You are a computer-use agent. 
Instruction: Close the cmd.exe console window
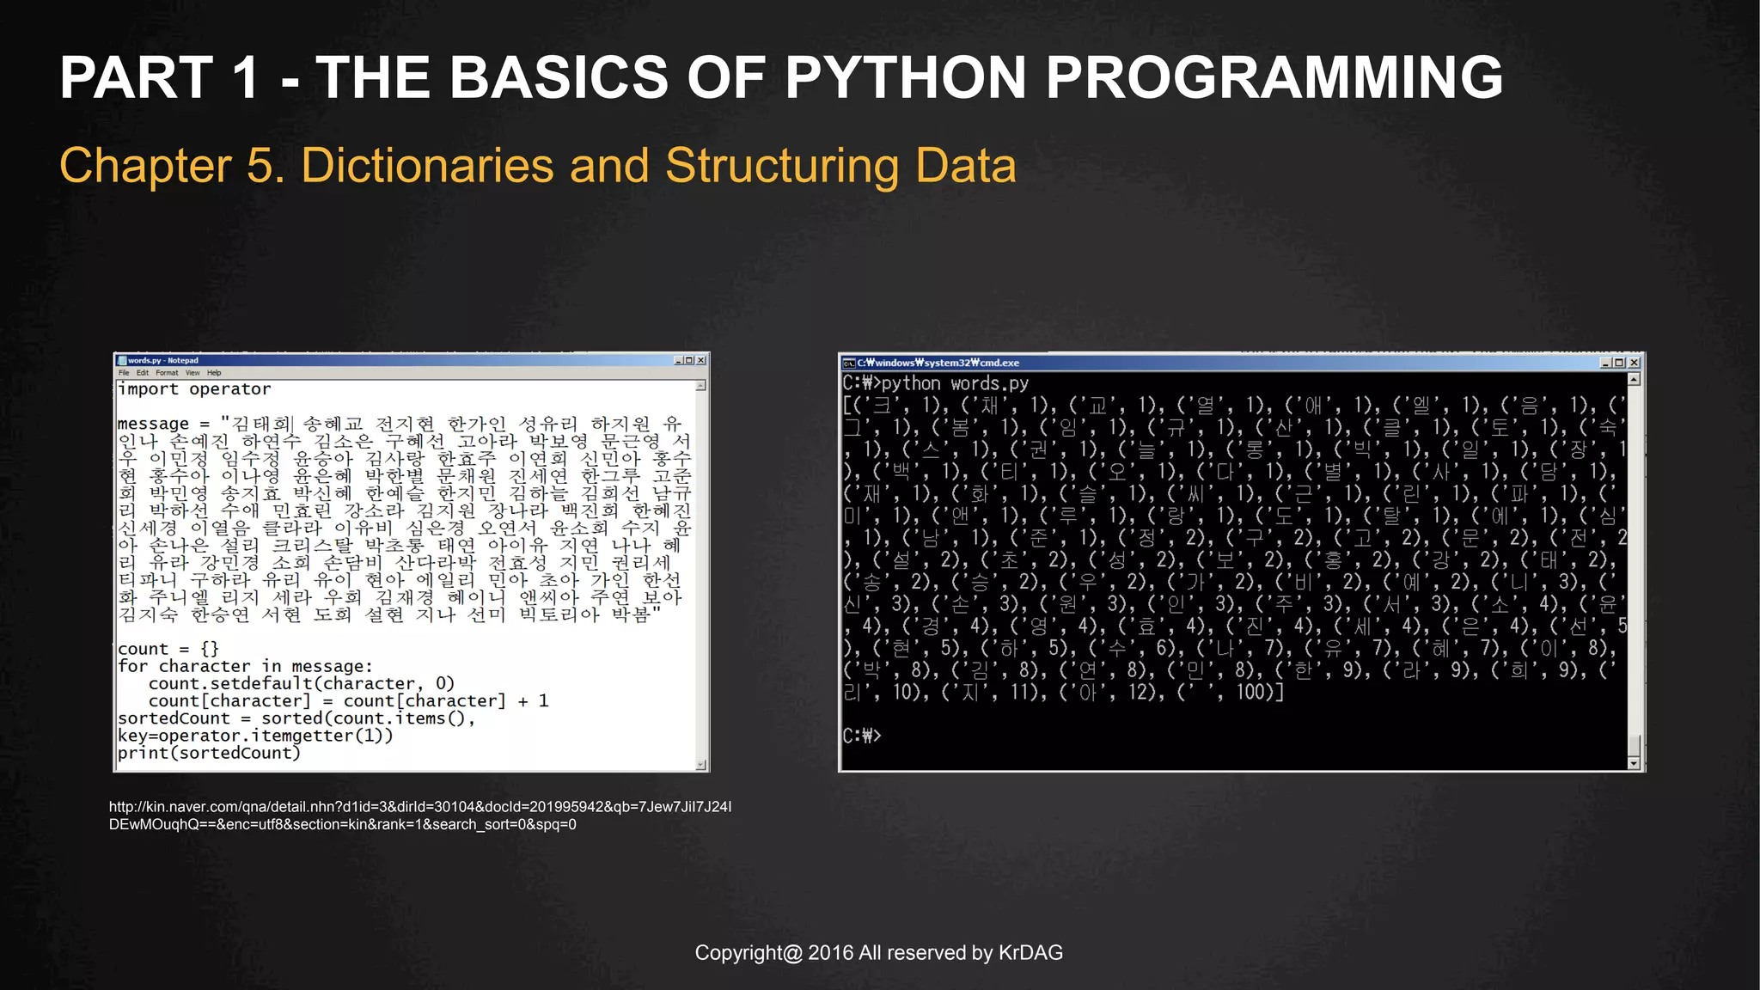point(1634,363)
